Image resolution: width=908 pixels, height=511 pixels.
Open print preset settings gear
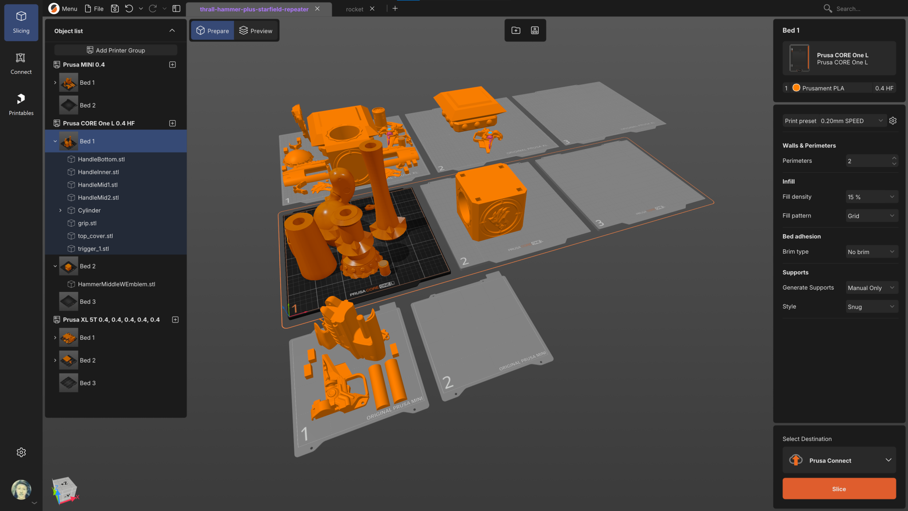click(893, 121)
